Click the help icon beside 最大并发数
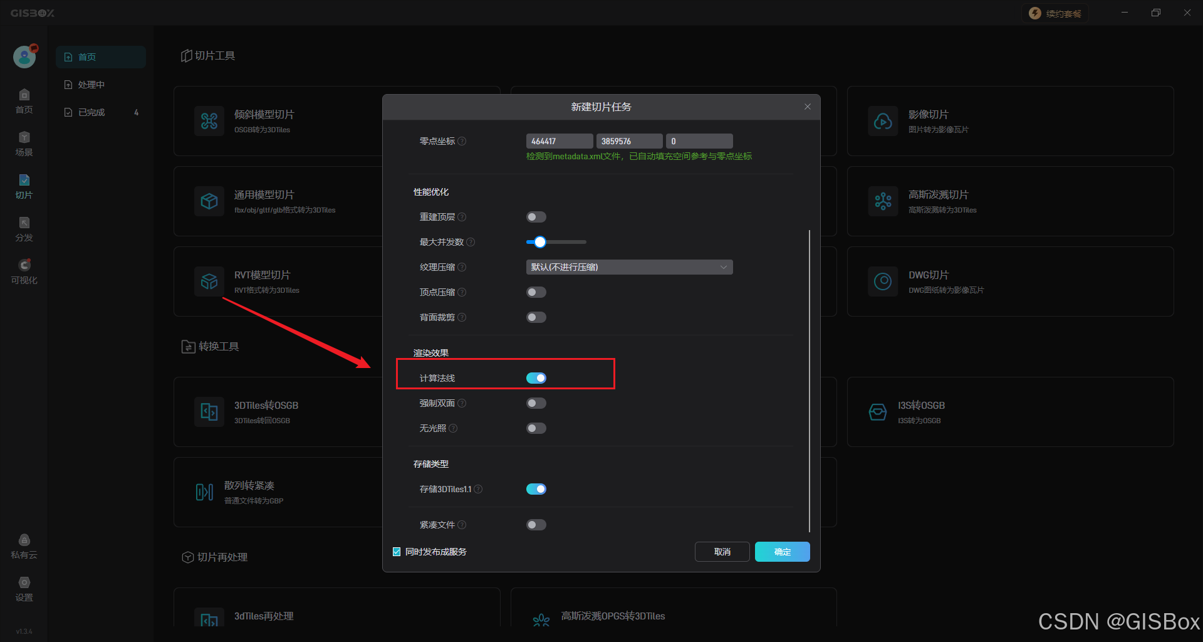 471,242
